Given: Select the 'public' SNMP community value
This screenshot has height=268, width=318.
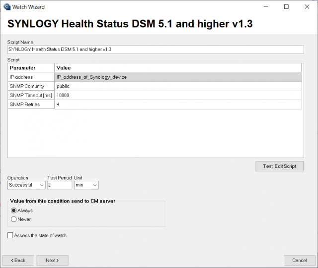Looking at the screenshot, I should point(178,86).
